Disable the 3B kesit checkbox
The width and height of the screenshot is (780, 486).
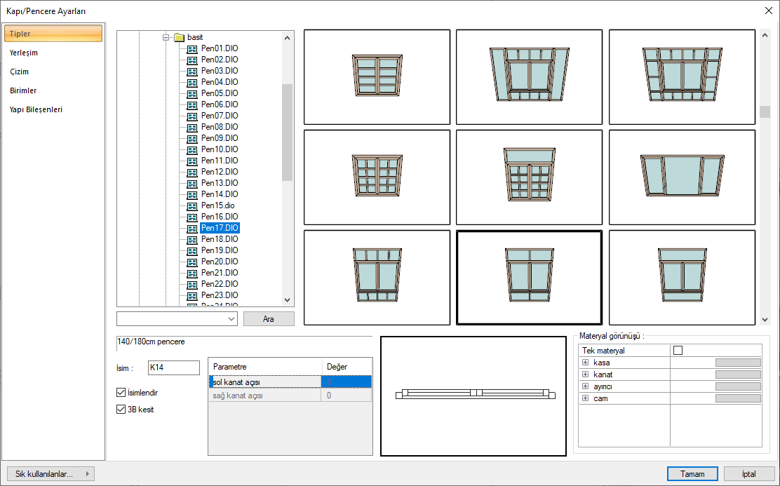coord(121,410)
